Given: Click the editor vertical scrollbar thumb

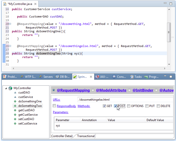Looking at the screenshot, I should [169, 32].
